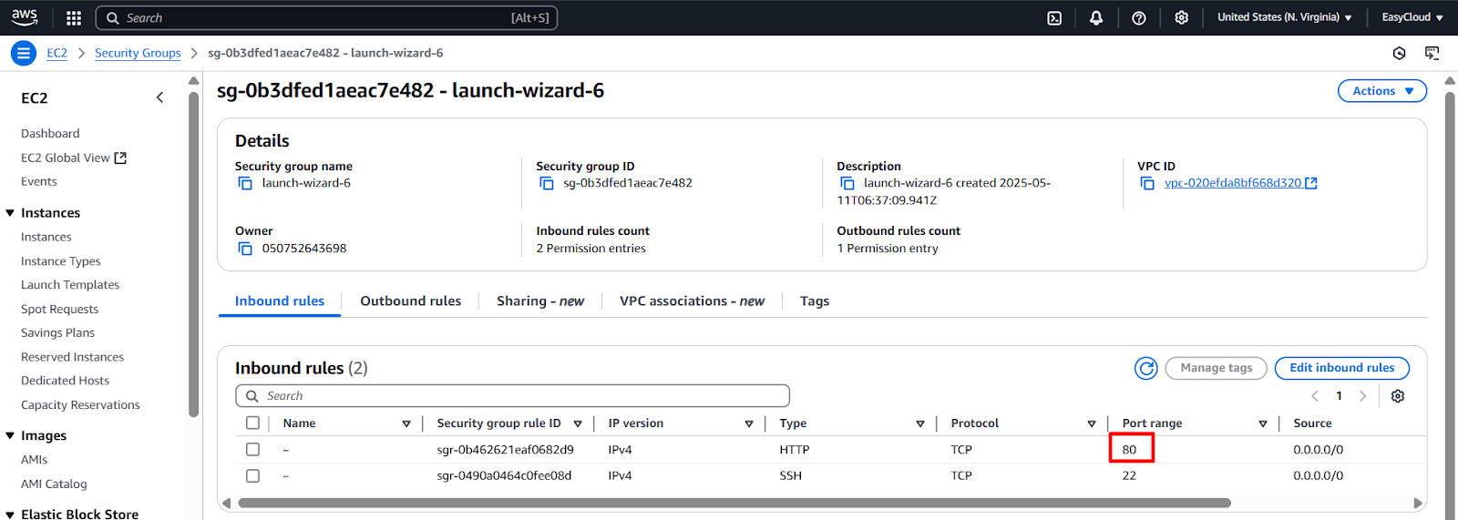1458x520 pixels.
Task: Collapse the Instances sidebar section
Action: [x=11, y=213]
